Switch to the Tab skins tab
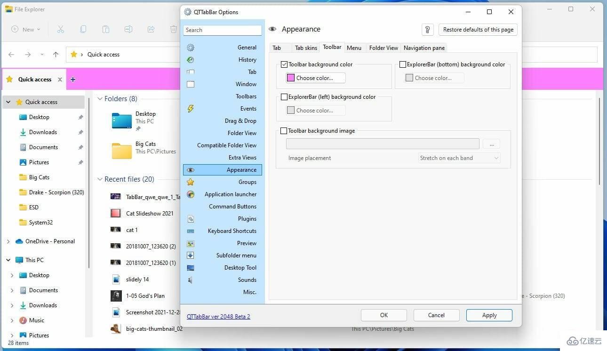The image size is (607, 351). point(306,48)
